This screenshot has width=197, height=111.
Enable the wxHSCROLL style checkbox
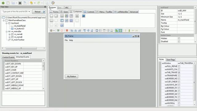point(179,103)
